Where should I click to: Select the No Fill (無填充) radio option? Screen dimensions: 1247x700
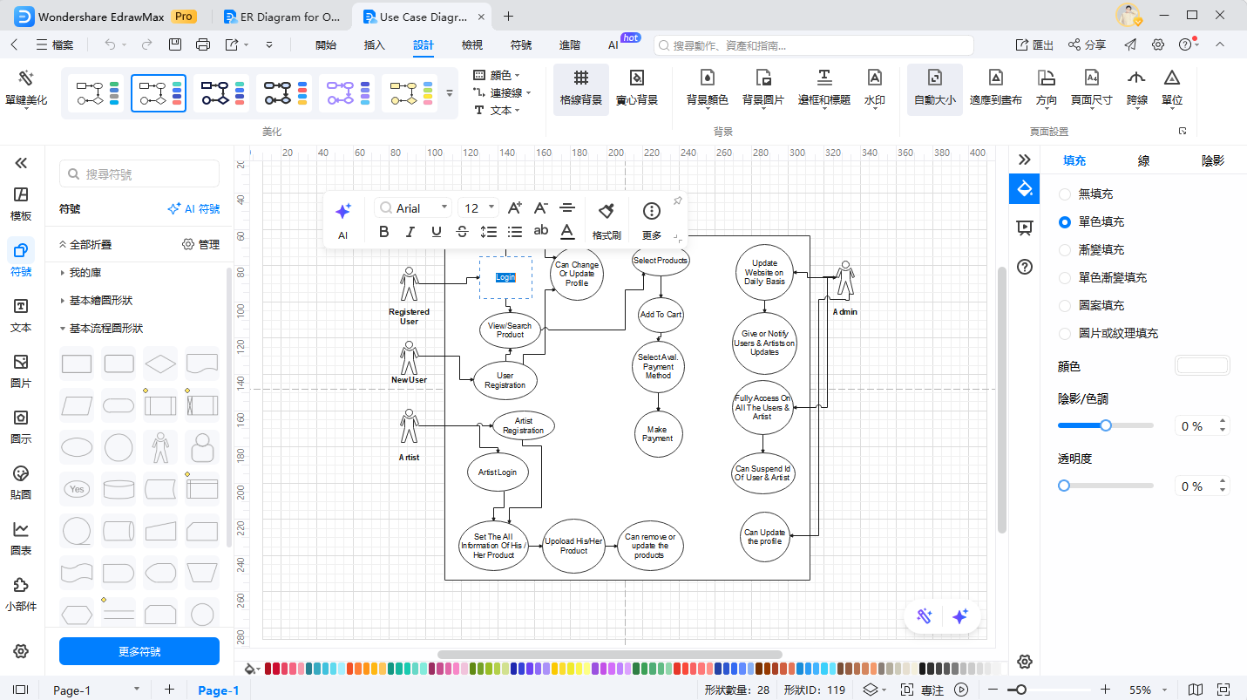pos(1065,194)
